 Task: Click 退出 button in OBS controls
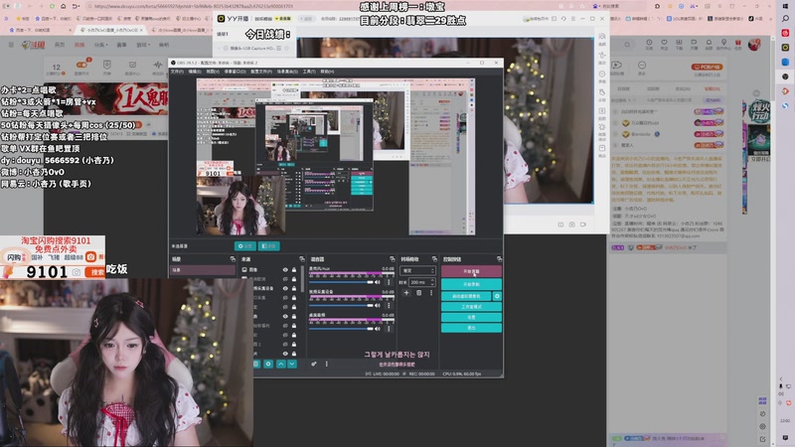[471, 328]
